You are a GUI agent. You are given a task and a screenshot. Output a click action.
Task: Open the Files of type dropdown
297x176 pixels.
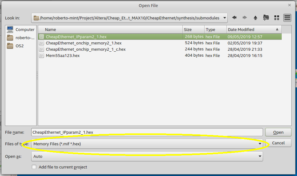pos(147,144)
